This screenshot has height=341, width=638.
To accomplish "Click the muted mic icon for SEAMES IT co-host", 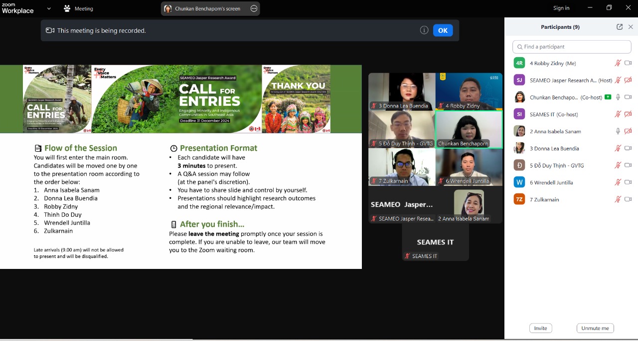I will tap(618, 114).
